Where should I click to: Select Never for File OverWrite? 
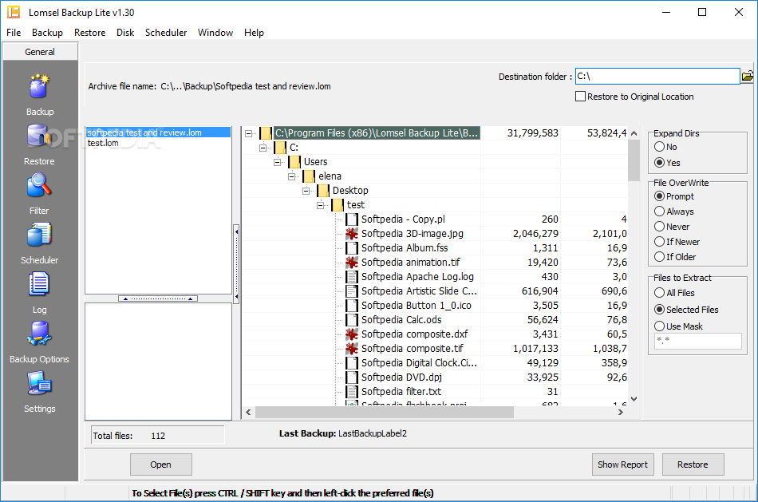pyautogui.click(x=659, y=227)
